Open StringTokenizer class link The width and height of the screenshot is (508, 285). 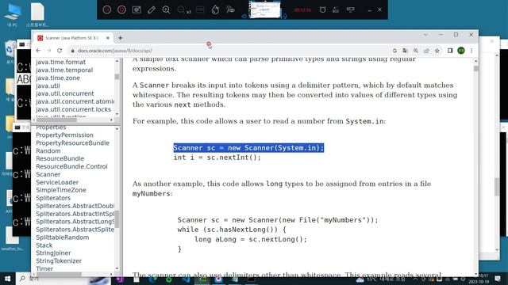[x=59, y=261]
